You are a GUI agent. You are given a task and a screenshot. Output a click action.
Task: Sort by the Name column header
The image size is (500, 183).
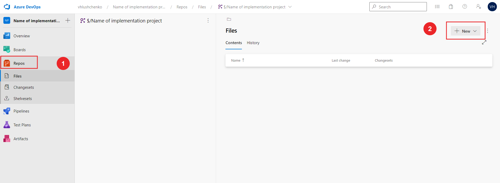(x=237, y=60)
